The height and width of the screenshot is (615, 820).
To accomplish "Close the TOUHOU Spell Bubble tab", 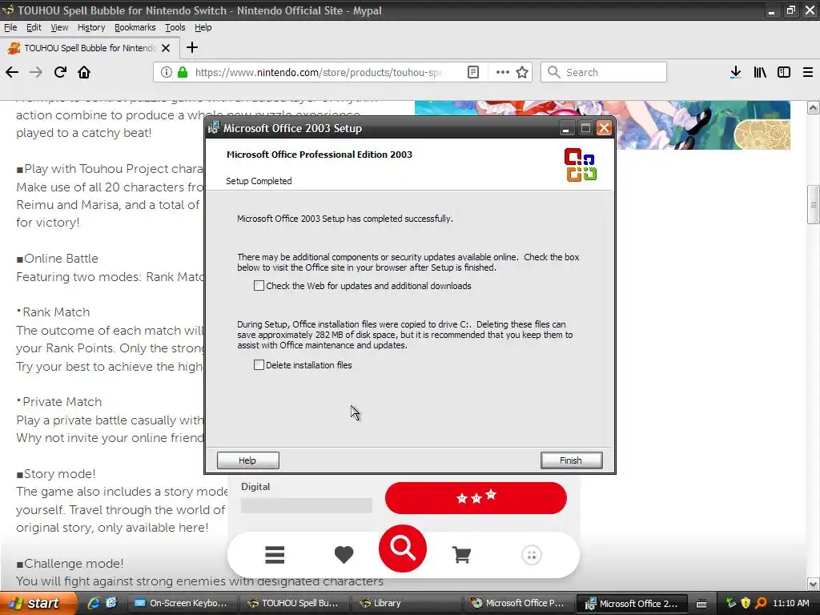I will click(x=166, y=48).
